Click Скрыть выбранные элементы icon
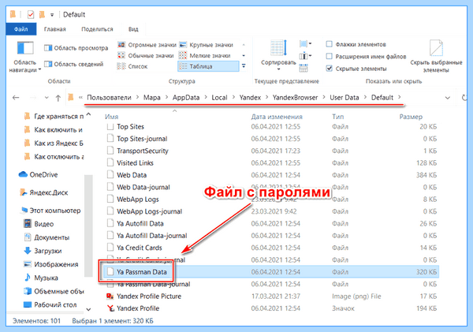This screenshot has width=473, height=332. tap(436, 48)
